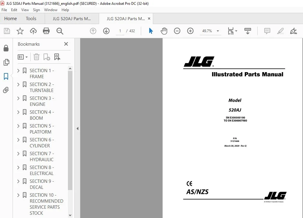
Task: Click the Sign document pen icon
Action: [x=293, y=31]
